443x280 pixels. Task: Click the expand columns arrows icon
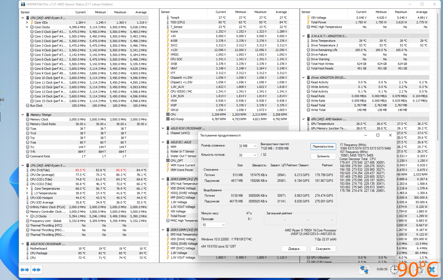(25, 270)
